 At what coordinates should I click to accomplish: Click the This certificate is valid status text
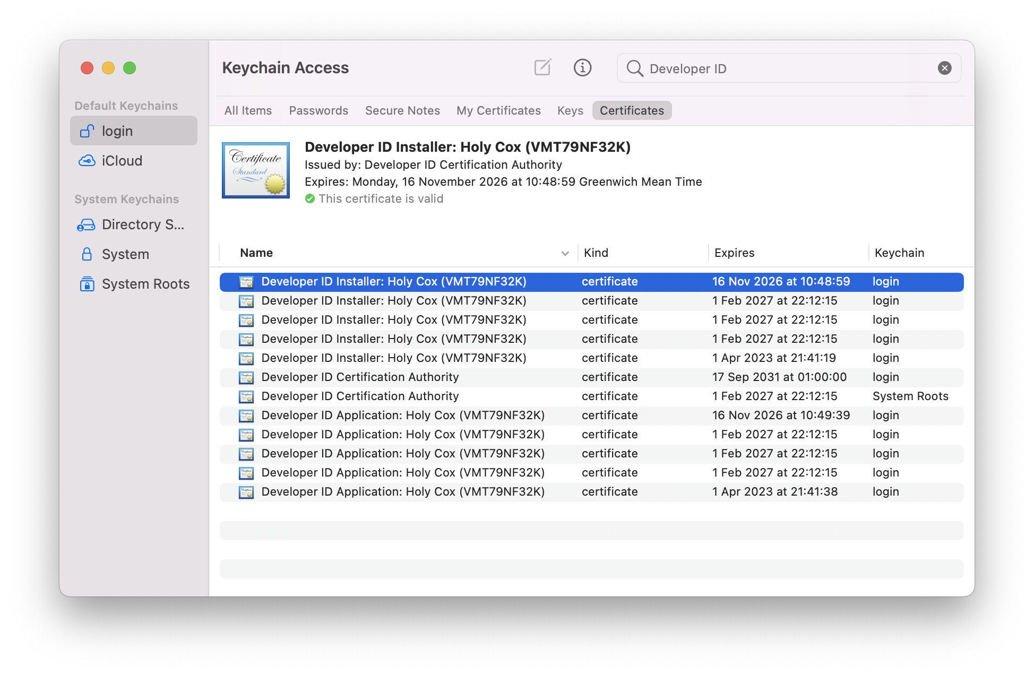pyautogui.click(x=381, y=199)
